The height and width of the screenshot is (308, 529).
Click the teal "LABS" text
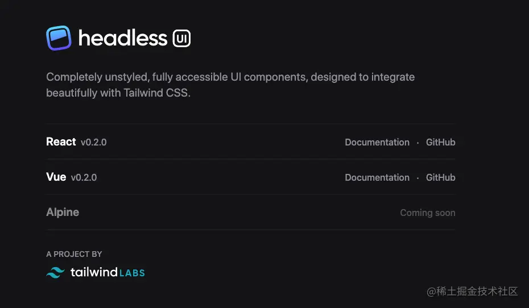[133, 273]
